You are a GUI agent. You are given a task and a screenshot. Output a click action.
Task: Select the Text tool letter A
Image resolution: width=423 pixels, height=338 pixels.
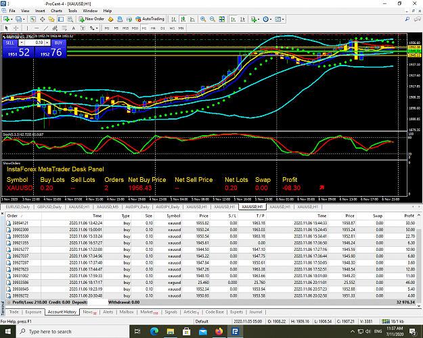point(73,28)
